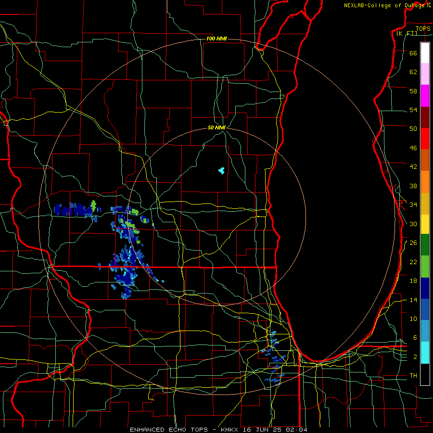Click the gold 34 kft legend swatch

[425, 204]
